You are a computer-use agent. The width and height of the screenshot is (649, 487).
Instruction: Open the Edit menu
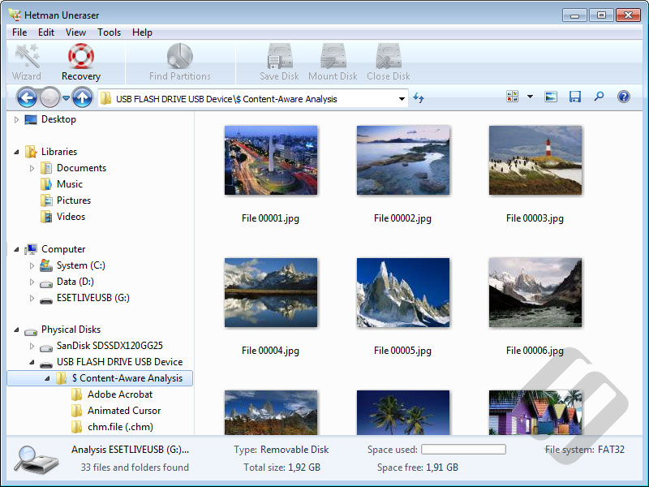46,32
